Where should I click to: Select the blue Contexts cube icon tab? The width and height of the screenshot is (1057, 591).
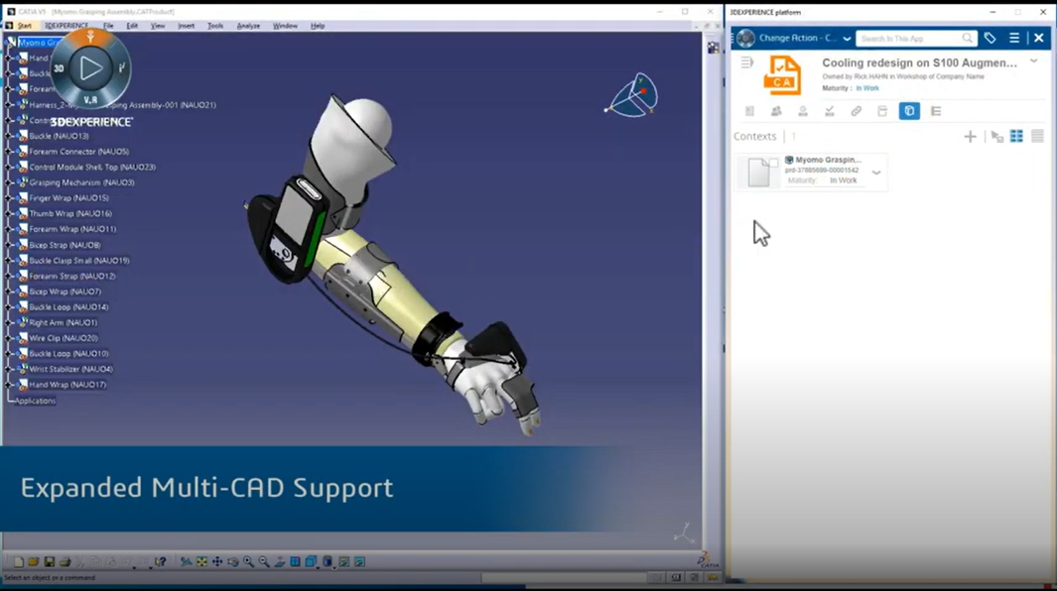[x=909, y=111]
